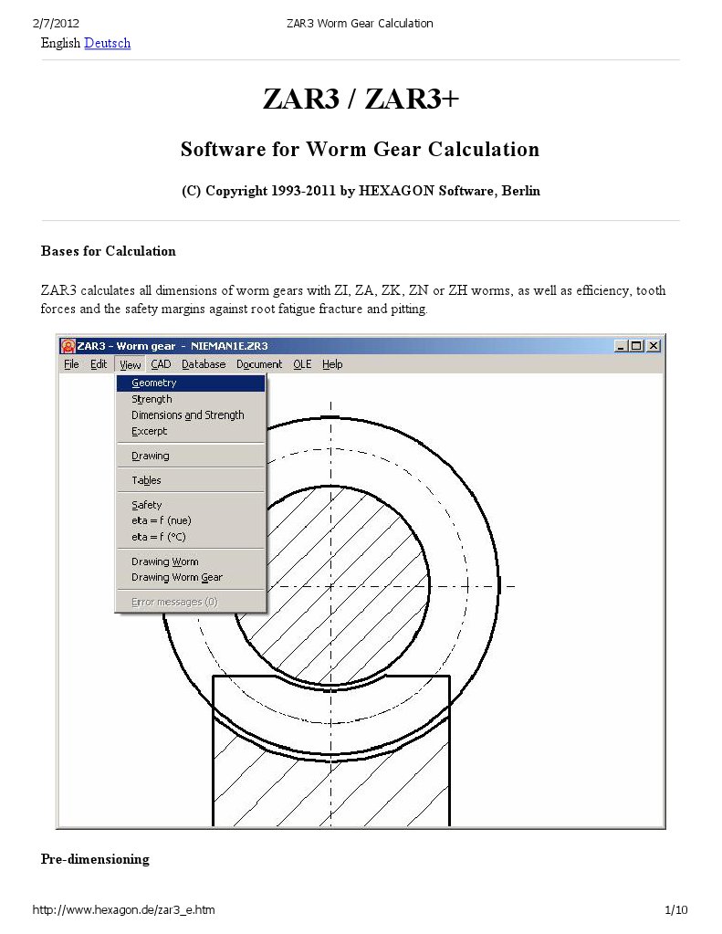The width and height of the screenshot is (722, 934).
Task: Select Drawing in the View menu
Action: pos(191,456)
